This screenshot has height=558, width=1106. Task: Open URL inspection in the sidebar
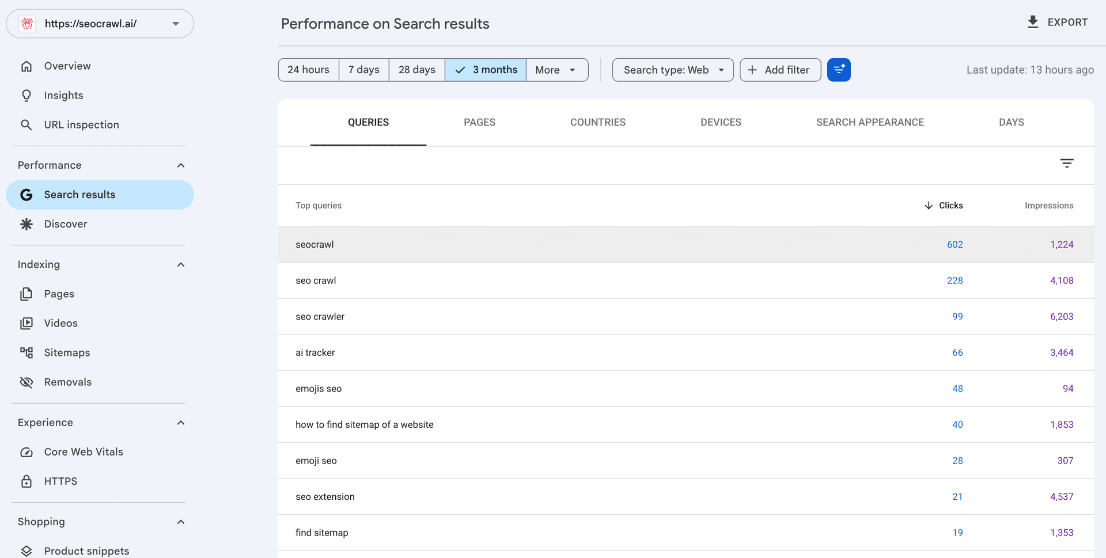(x=82, y=125)
